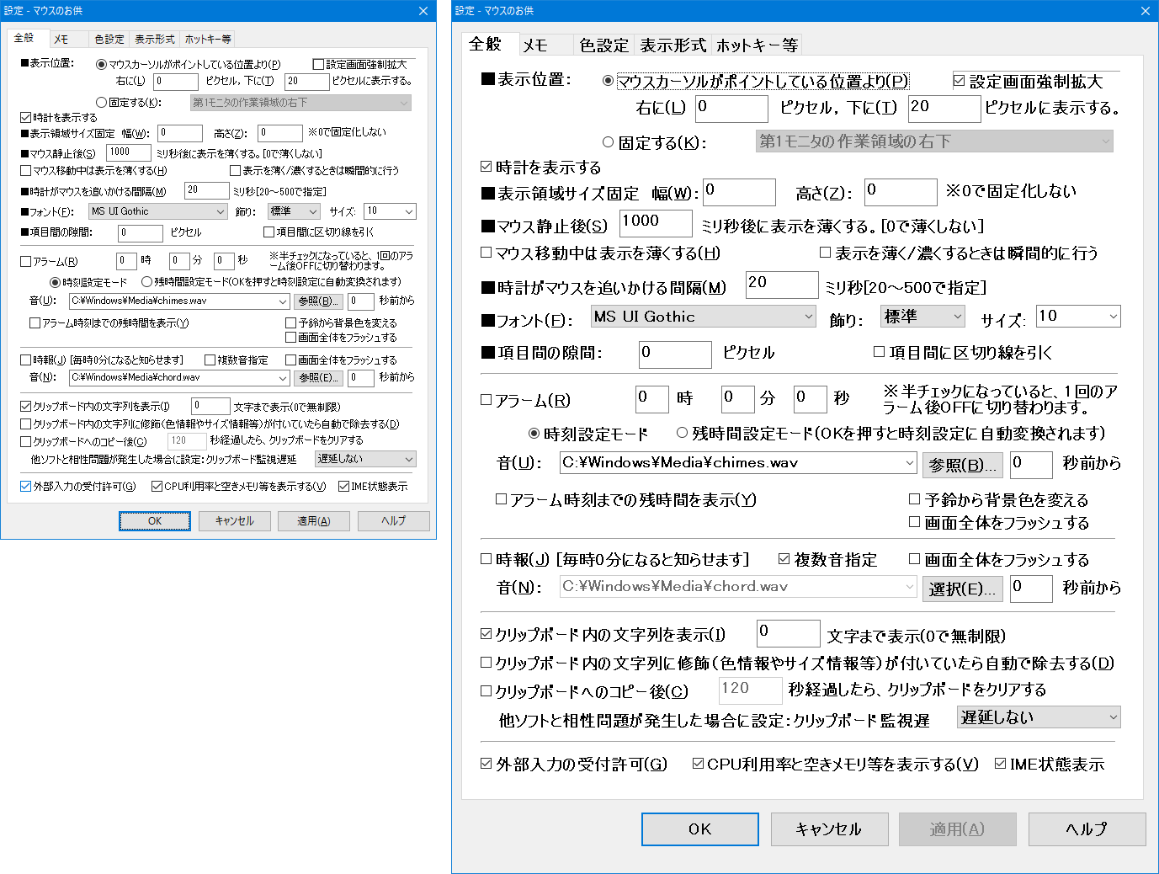Open 表示形式 tab in small window

click(x=155, y=40)
